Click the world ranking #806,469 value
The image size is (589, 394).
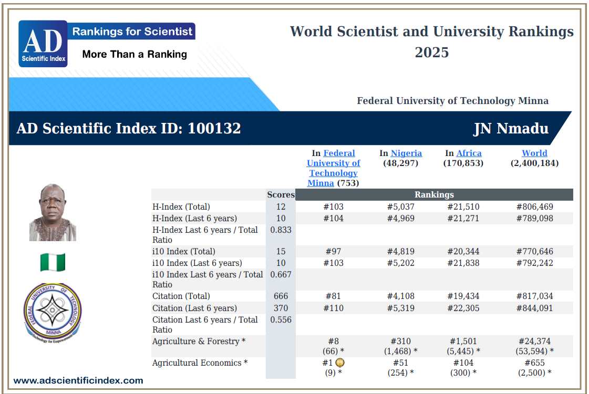pos(534,206)
